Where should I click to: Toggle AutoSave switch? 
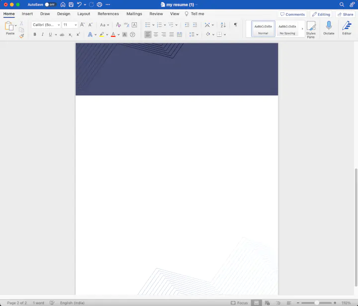pyautogui.click(x=50, y=4)
